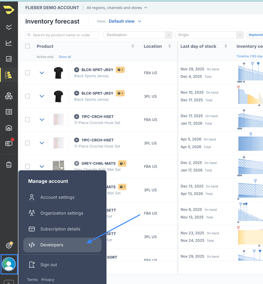Screen dimensions: 263x284
Task: Click the Flieber logo in sidebar
Action: pyautogui.click(x=8, y=10)
